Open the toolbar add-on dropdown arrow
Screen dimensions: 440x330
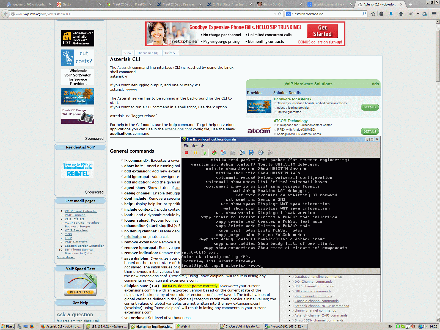(x=418, y=14)
